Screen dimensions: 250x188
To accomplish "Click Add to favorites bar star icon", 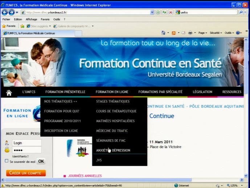I will (x=22, y=26).
